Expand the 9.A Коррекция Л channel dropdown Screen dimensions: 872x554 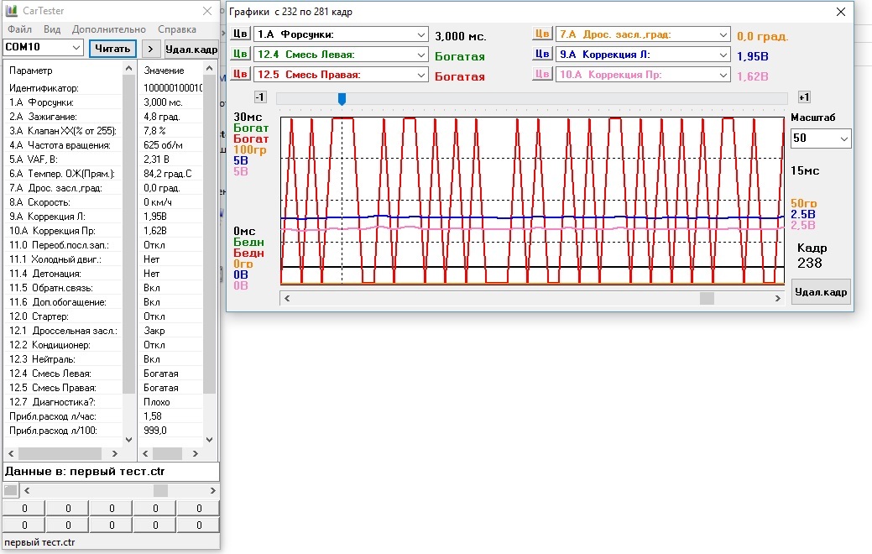pyautogui.click(x=723, y=55)
